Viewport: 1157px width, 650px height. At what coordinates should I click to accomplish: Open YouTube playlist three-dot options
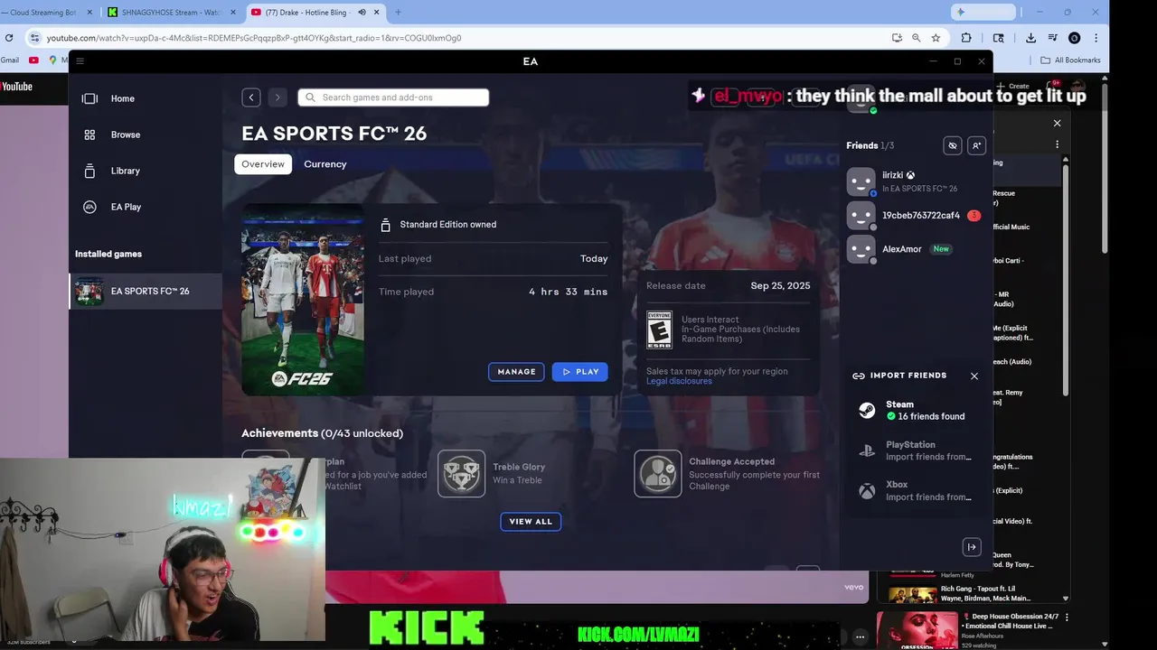(1057, 144)
